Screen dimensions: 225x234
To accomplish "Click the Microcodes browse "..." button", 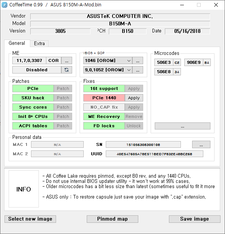I will 182,126.
